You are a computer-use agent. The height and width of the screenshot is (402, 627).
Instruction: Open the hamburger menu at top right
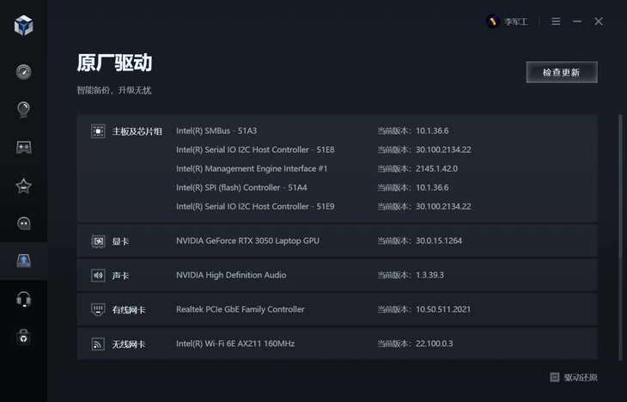pos(556,21)
